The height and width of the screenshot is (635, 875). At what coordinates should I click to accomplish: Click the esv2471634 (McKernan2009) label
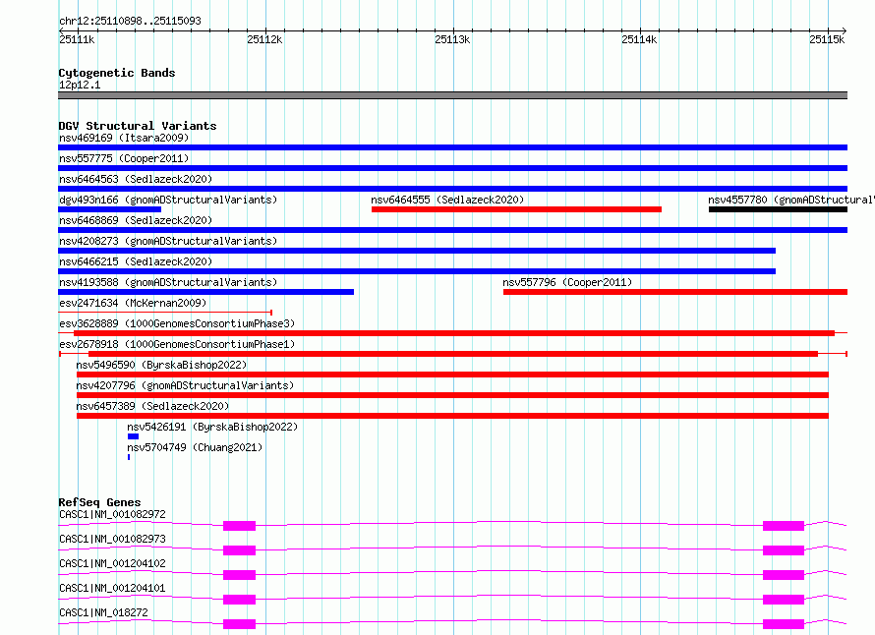point(133,303)
